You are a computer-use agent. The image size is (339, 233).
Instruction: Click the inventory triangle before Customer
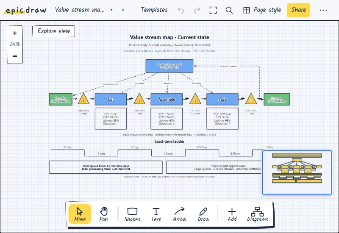point(251,100)
